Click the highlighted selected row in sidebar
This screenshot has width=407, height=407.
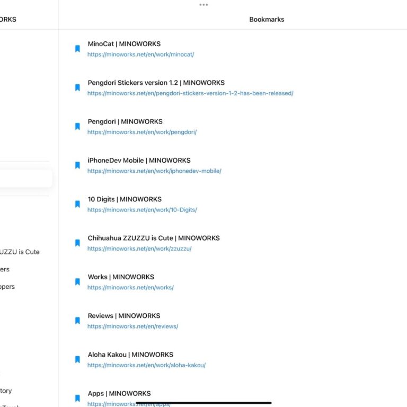pyautogui.click(x=25, y=179)
